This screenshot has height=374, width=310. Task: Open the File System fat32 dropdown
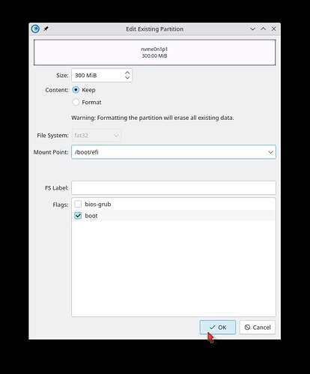[97, 135]
